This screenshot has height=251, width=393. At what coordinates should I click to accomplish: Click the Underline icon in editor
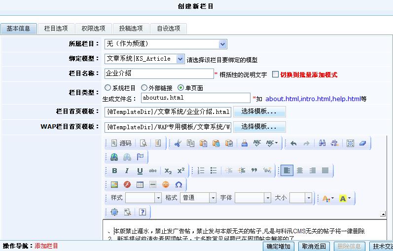tap(140, 171)
